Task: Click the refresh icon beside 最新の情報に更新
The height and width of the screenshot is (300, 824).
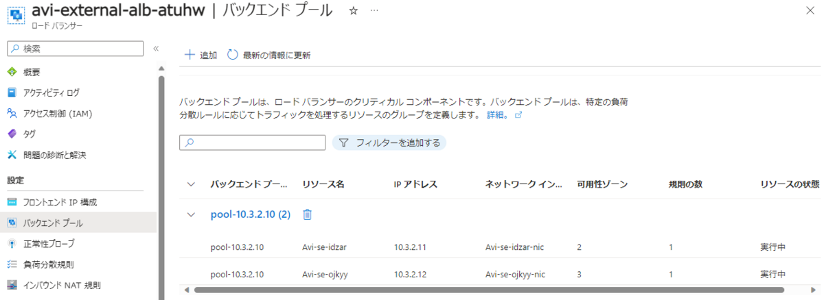Action: 233,55
